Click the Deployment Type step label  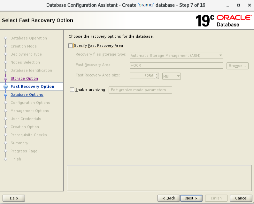pos(26,54)
